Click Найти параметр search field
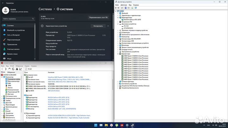Viewport: 228px width, 128px height. [18, 19]
